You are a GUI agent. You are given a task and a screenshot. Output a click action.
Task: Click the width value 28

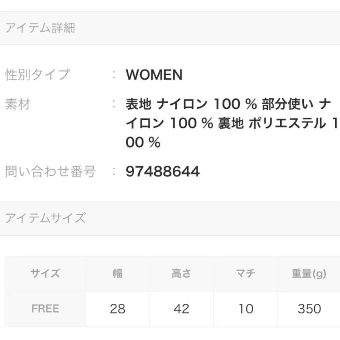[x=117, y=309]
